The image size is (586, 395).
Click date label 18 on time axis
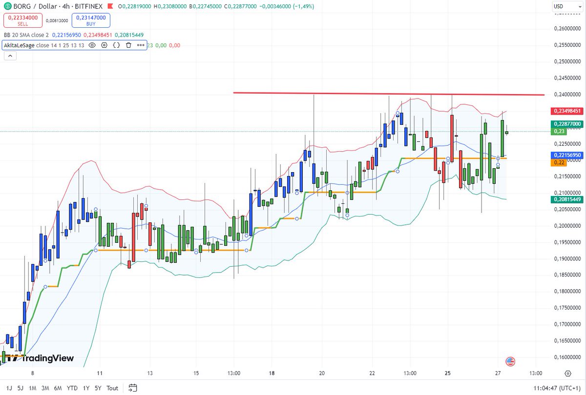point(272,374)
